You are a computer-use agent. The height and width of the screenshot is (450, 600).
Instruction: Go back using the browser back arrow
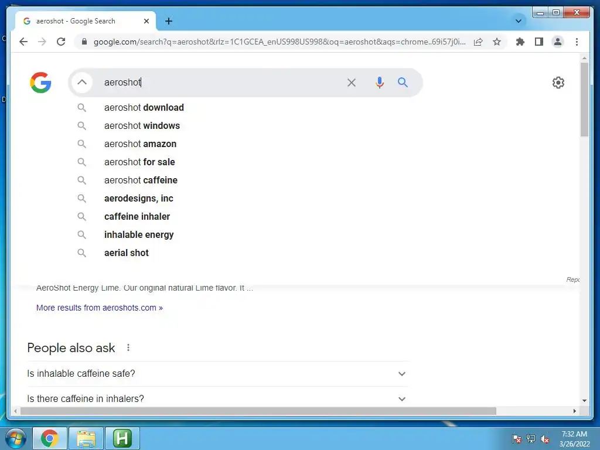click(x=23, y=42)
